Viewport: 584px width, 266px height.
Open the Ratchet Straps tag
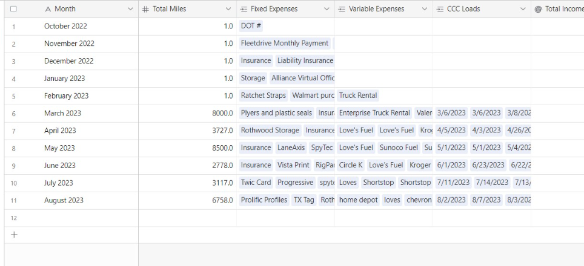point(264,96)
